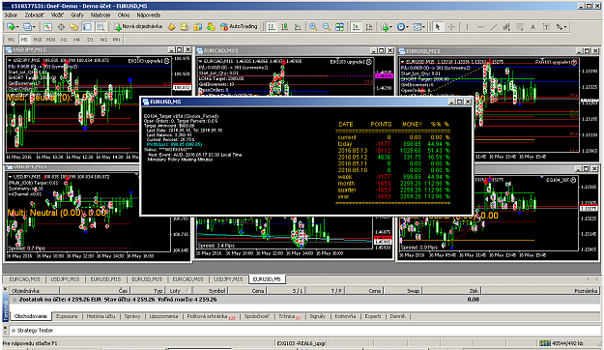Switch to the Exposure terminal tab

click(x=67, y=316)
